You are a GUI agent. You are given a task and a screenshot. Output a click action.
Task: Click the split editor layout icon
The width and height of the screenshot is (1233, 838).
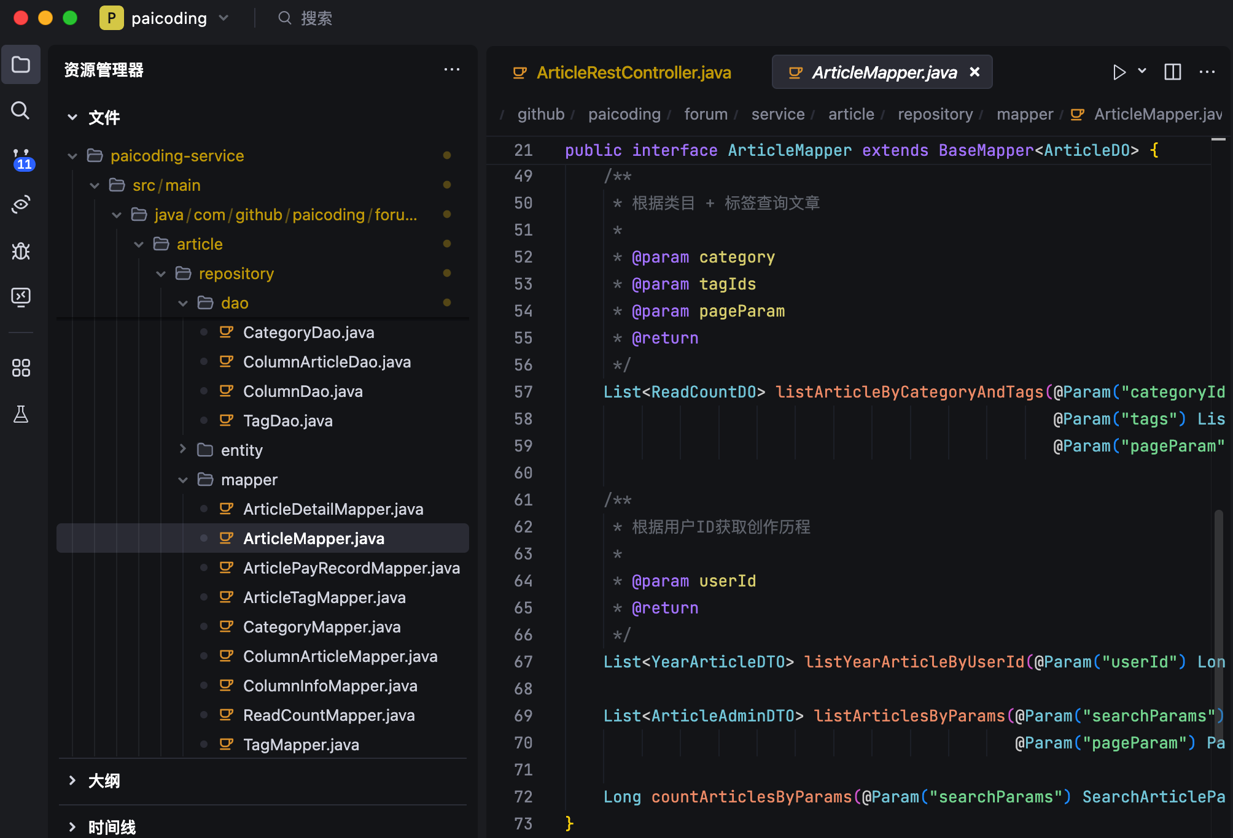click(1172, 72)
